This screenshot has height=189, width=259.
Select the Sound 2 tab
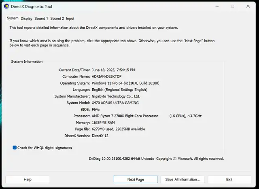57,19
